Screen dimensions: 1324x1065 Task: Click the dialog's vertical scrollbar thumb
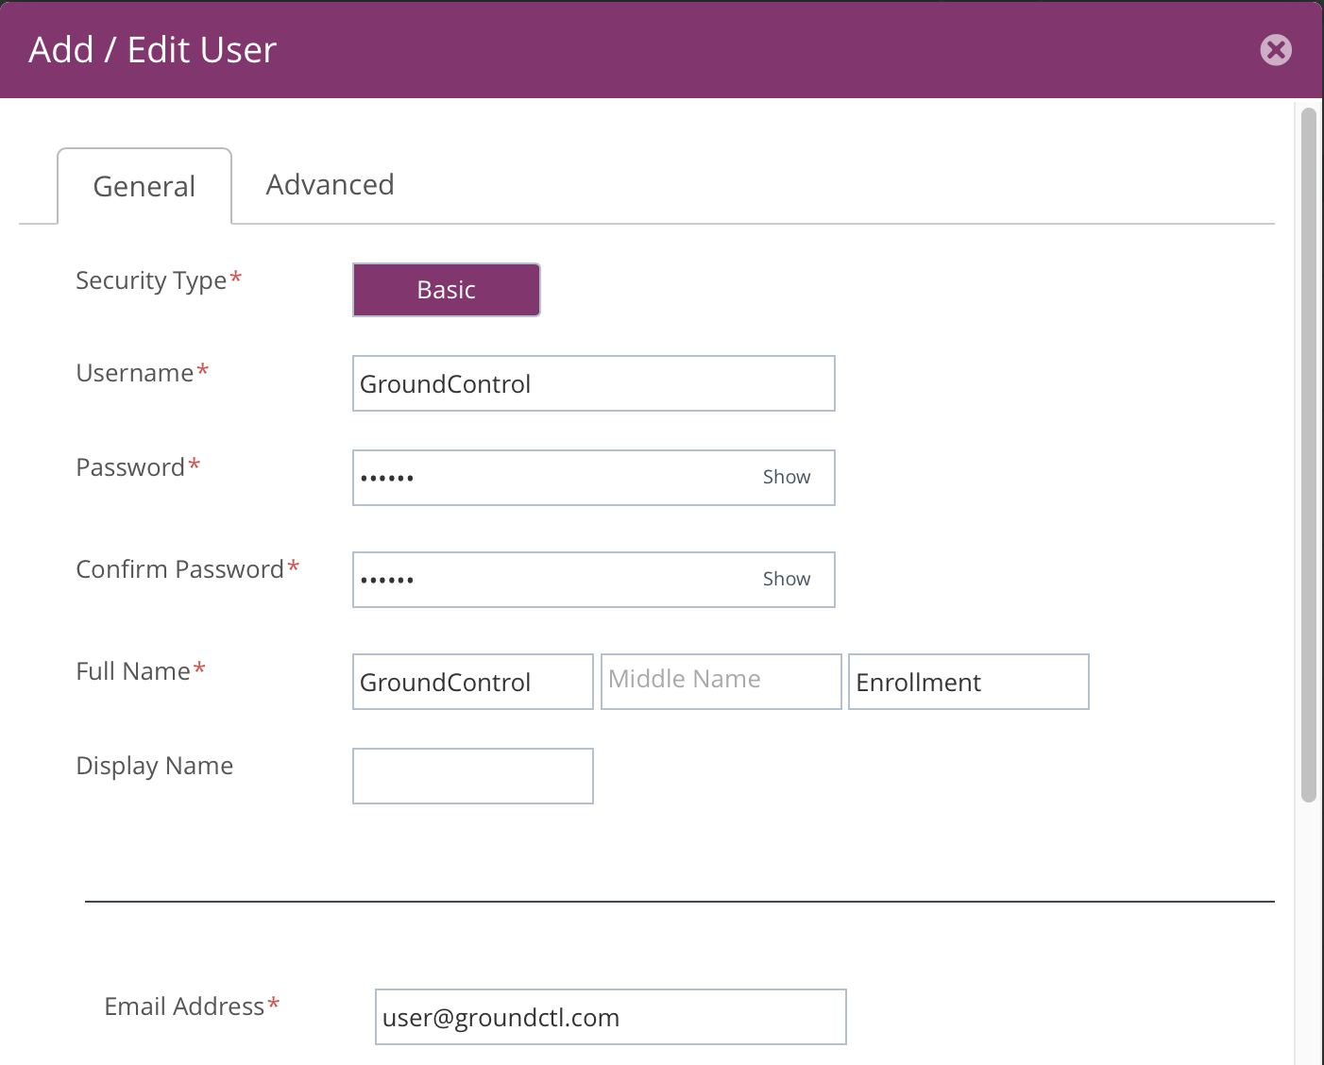point(1308,453)
